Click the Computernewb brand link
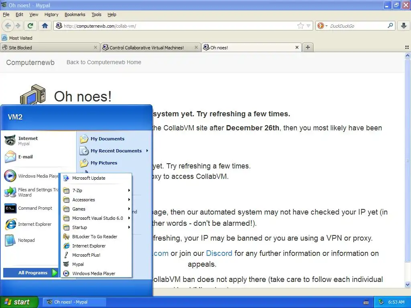 (x=31, y=62)
